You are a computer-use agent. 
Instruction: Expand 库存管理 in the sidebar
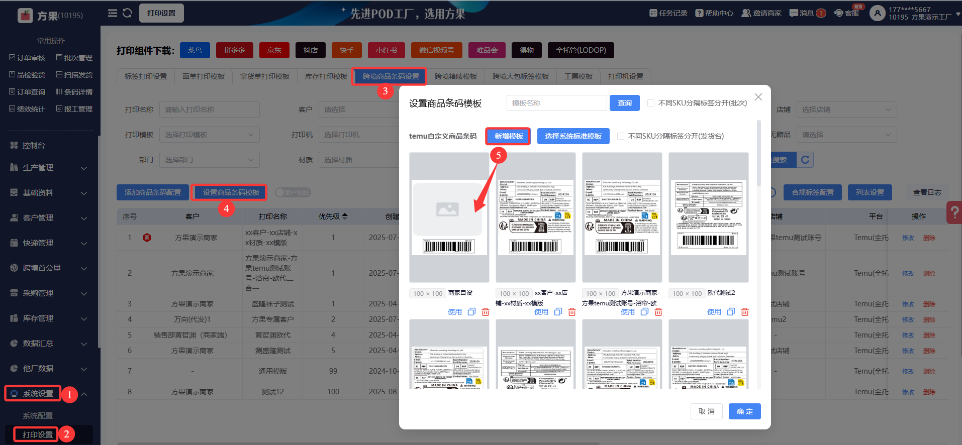tap(49, 318)
